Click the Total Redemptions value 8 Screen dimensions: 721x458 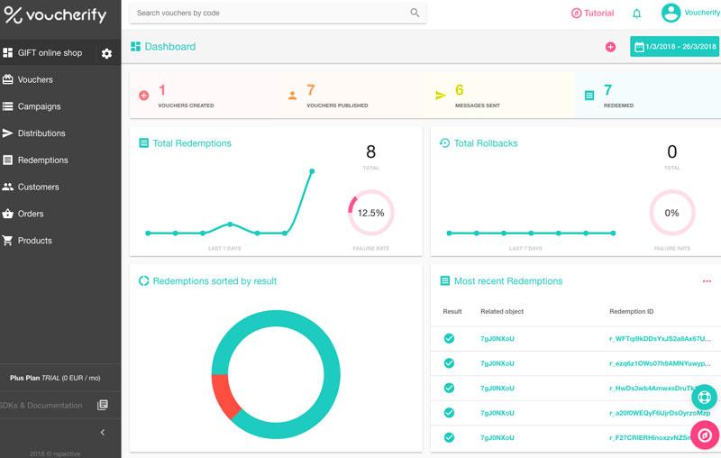click(370, 151)
